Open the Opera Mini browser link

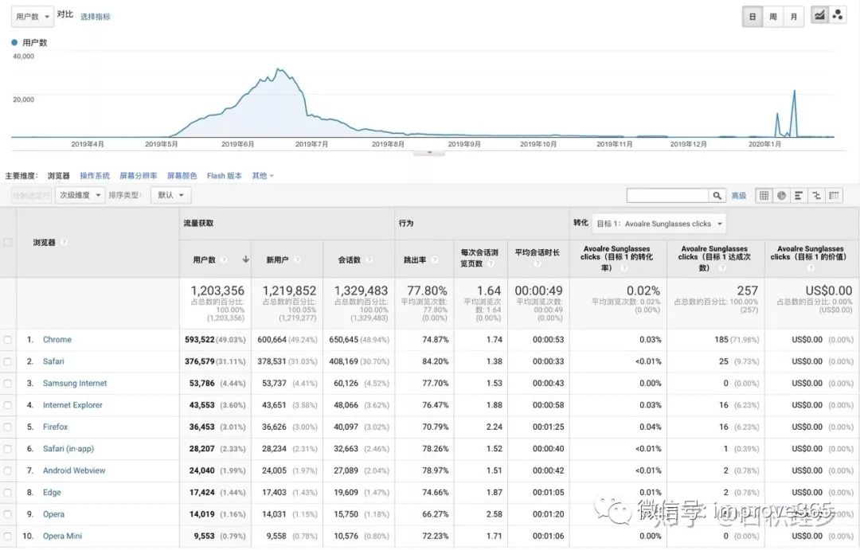63,536
